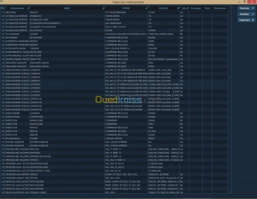Viewport: 257px width, 199px height.
Task: Select the LOMOH-80 brand cell
Action: coord(67,109)
